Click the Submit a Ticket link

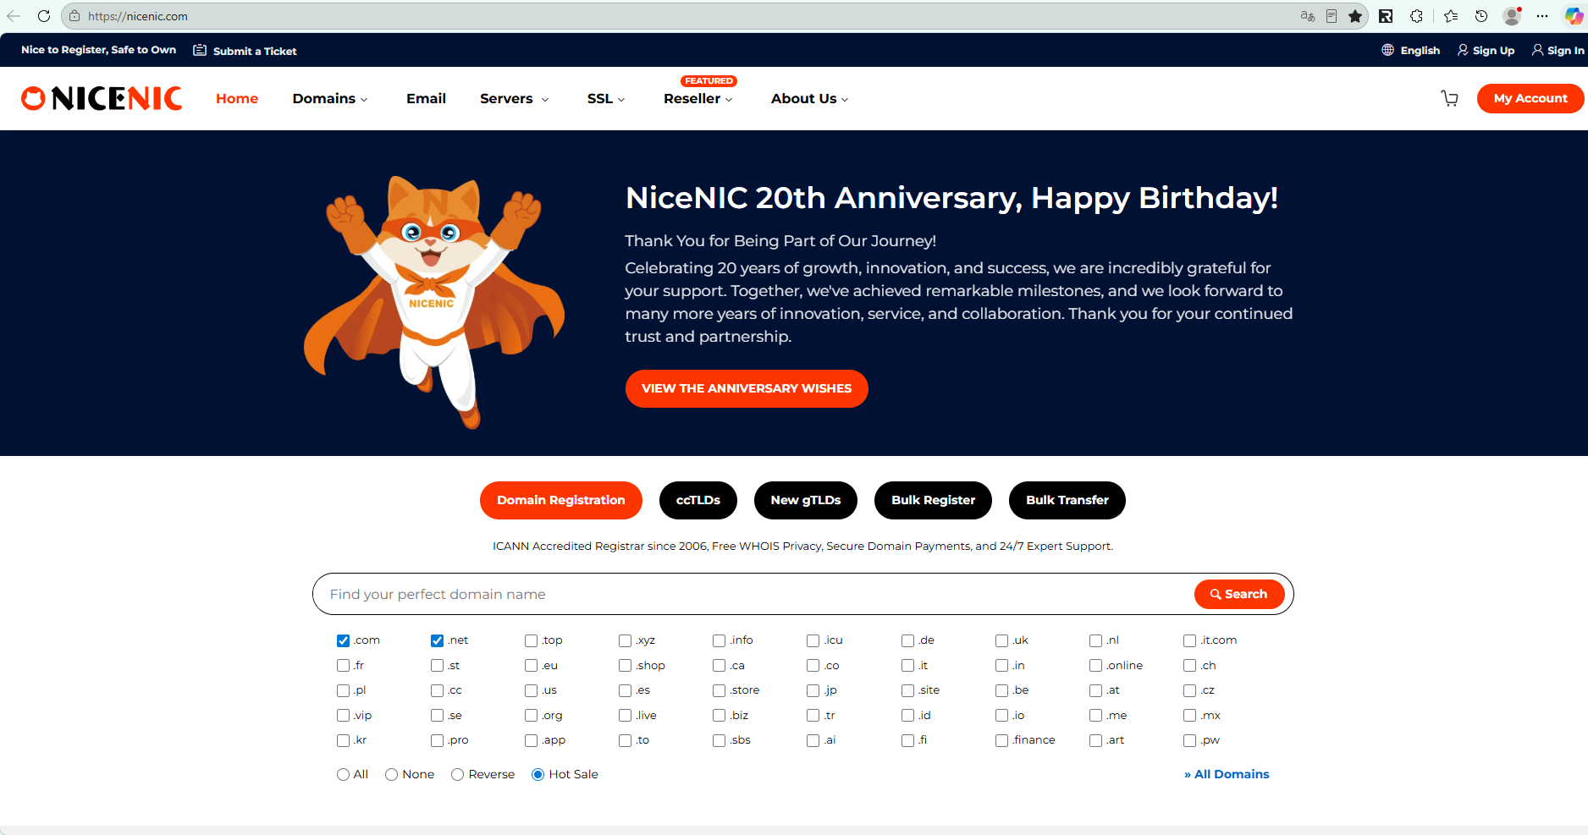[255, 51]
